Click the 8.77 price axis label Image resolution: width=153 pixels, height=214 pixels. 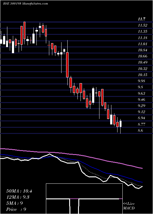(141, 124)
